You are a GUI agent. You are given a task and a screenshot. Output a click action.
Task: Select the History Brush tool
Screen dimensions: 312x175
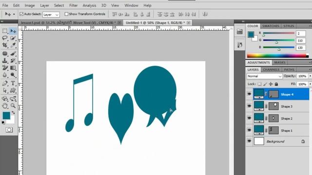13,60
